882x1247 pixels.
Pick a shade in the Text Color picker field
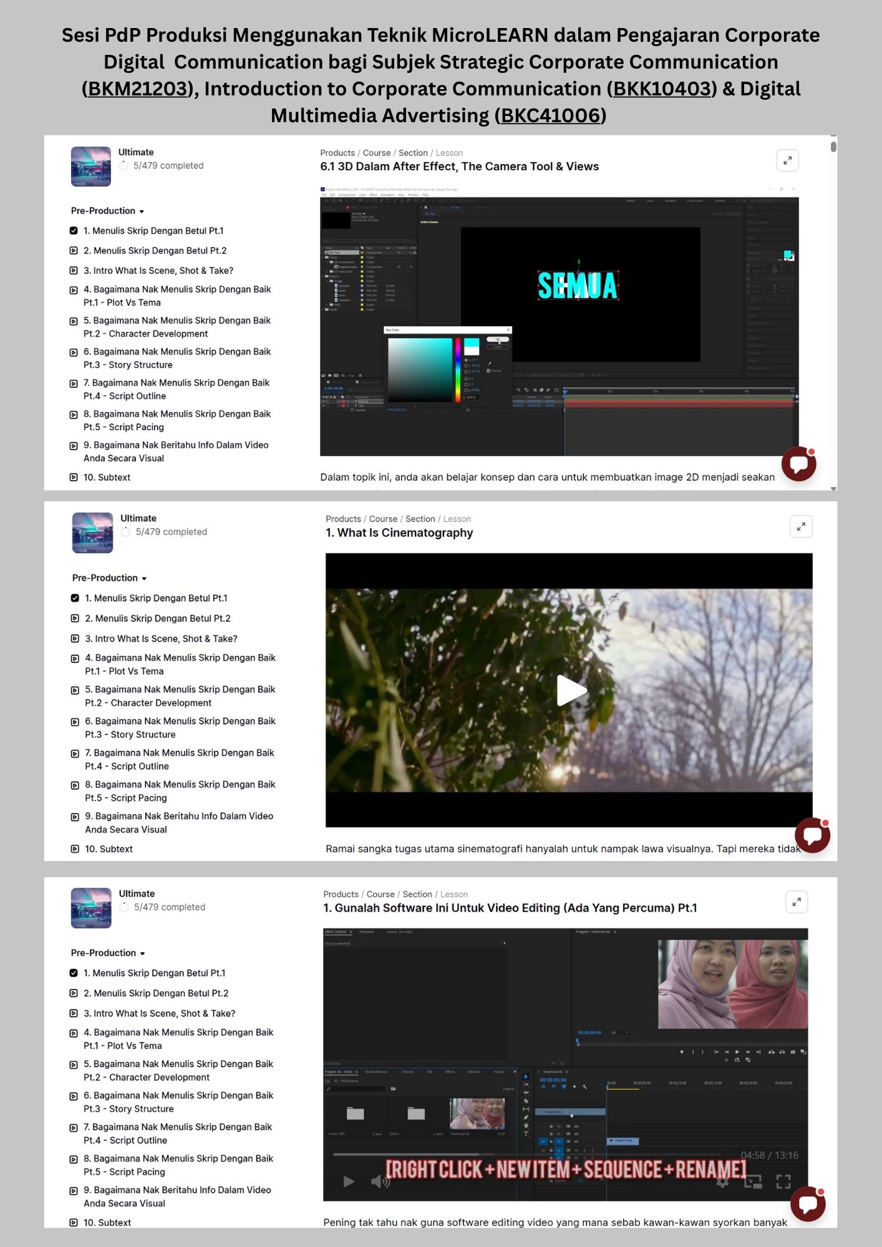(x=420, y=370)
